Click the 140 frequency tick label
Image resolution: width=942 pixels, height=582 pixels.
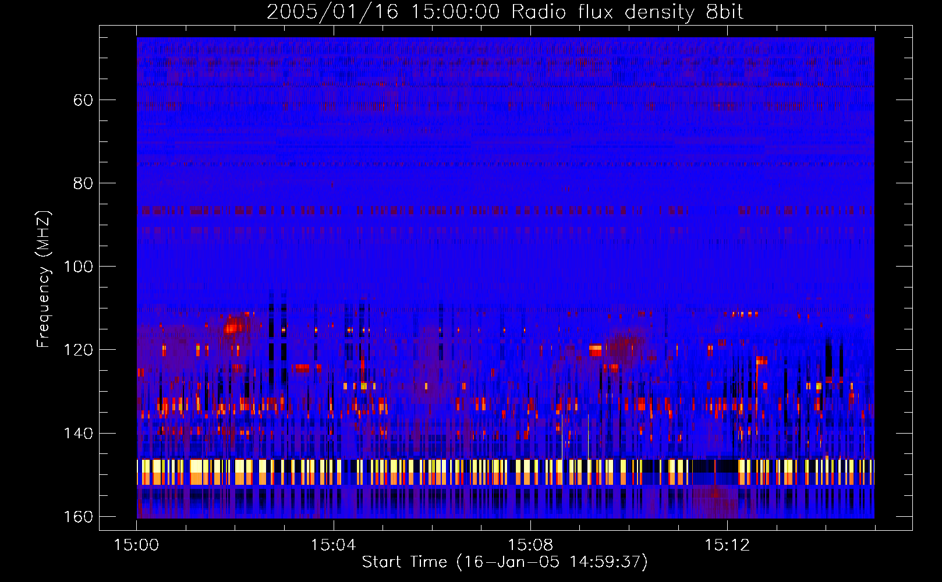[x=78, y=434]
